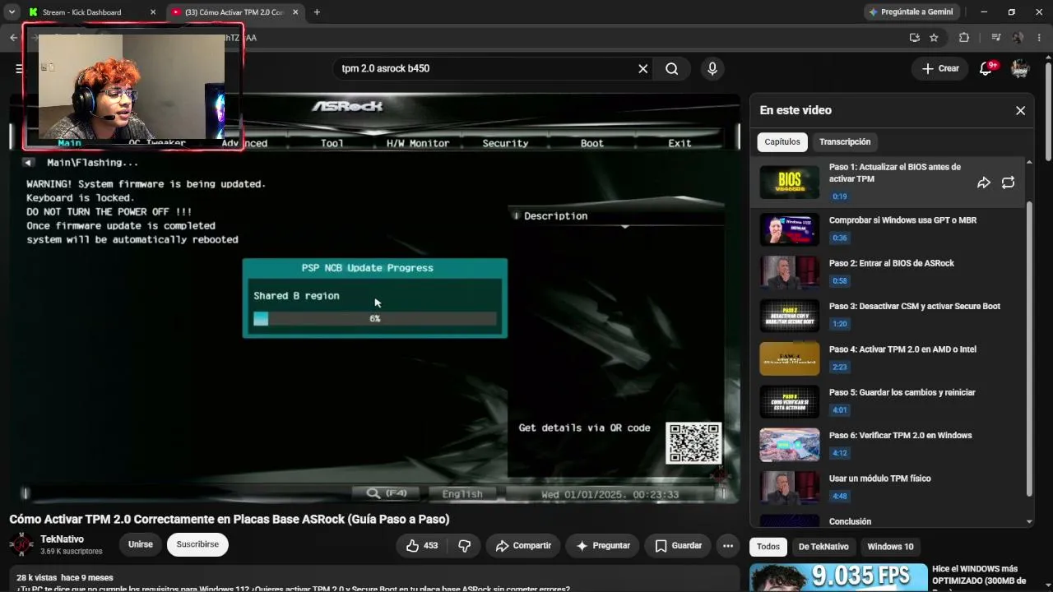This screenshot has width=1053, height=592.
Task: Save the video with Guardar
Action: 679,545
